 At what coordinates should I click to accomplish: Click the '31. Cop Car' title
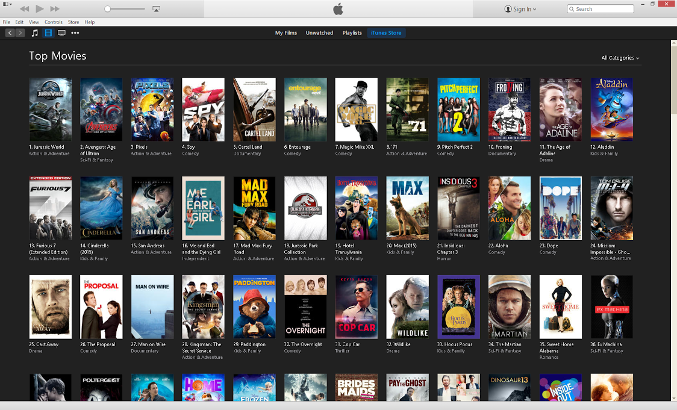point(348,344)
